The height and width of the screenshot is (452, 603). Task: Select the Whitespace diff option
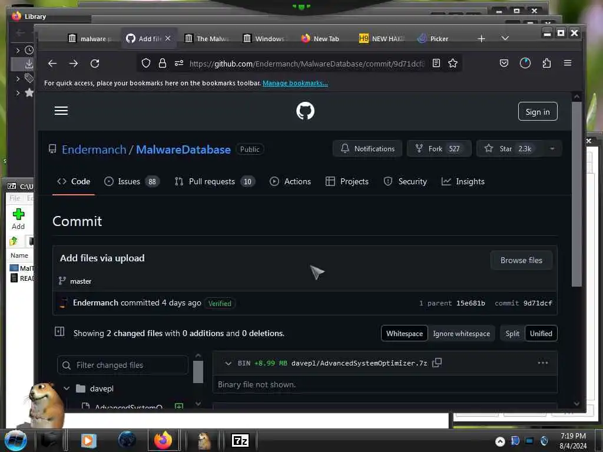click(404, 334)
